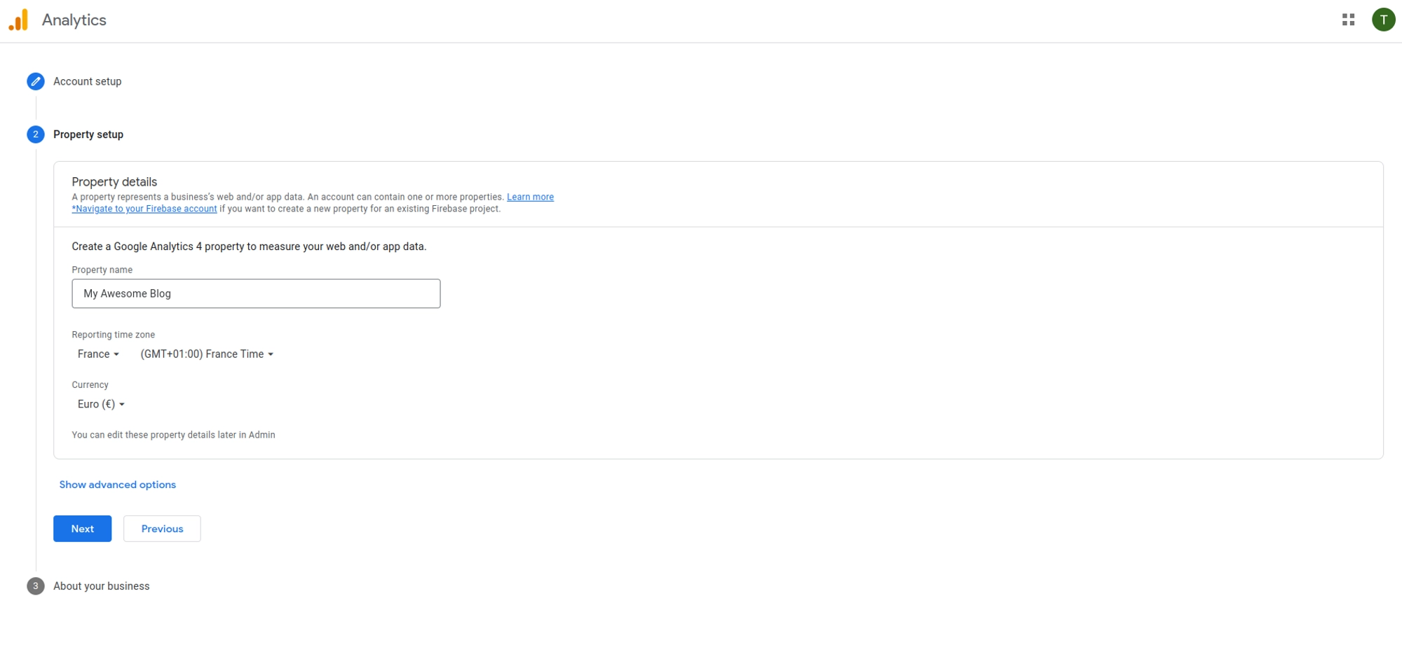Select the Property setup step label
Image resolution: width=1402 pixels, height=659 pixels.
[88, 134]
